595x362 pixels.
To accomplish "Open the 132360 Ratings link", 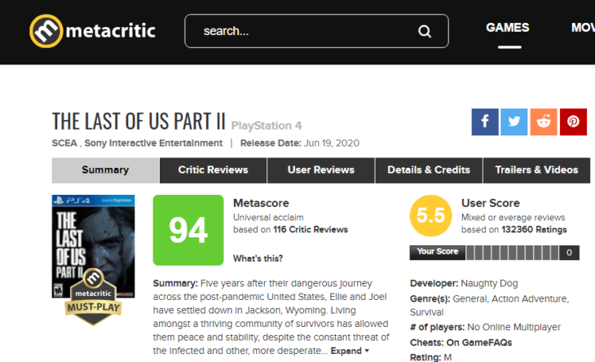I will 534,230.
